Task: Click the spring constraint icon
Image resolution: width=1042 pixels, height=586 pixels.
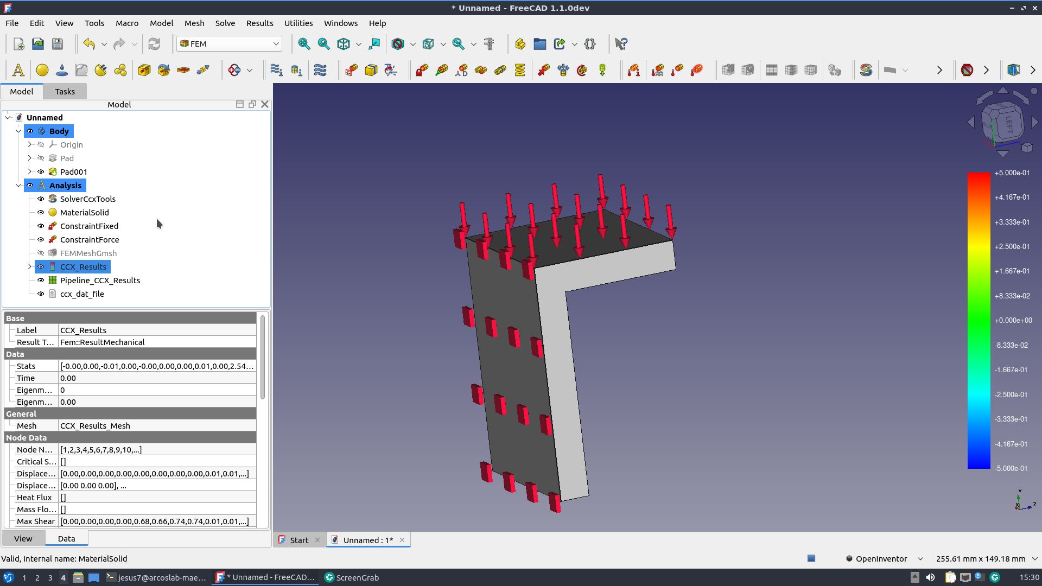Action: [520, 70]
